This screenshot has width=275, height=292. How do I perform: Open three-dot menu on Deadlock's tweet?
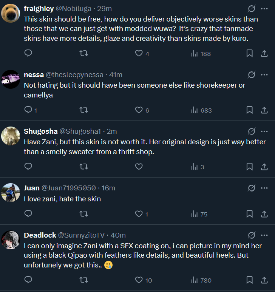click(264, 235)
